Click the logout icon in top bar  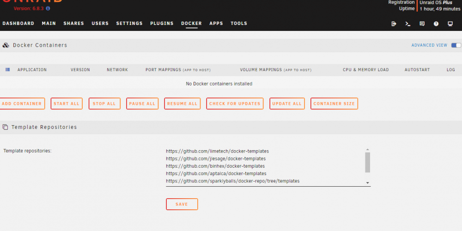click(x=394, y=24)
